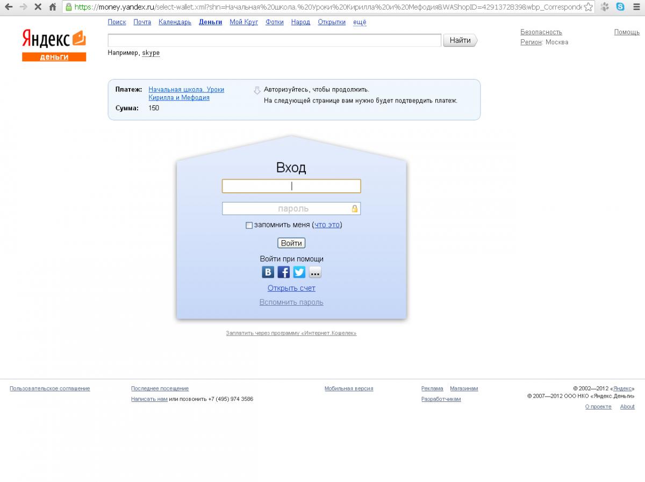This screenshot has width=645, height=482.
Task: Open the 'ещё' services menu
Action: pos(360,22)
